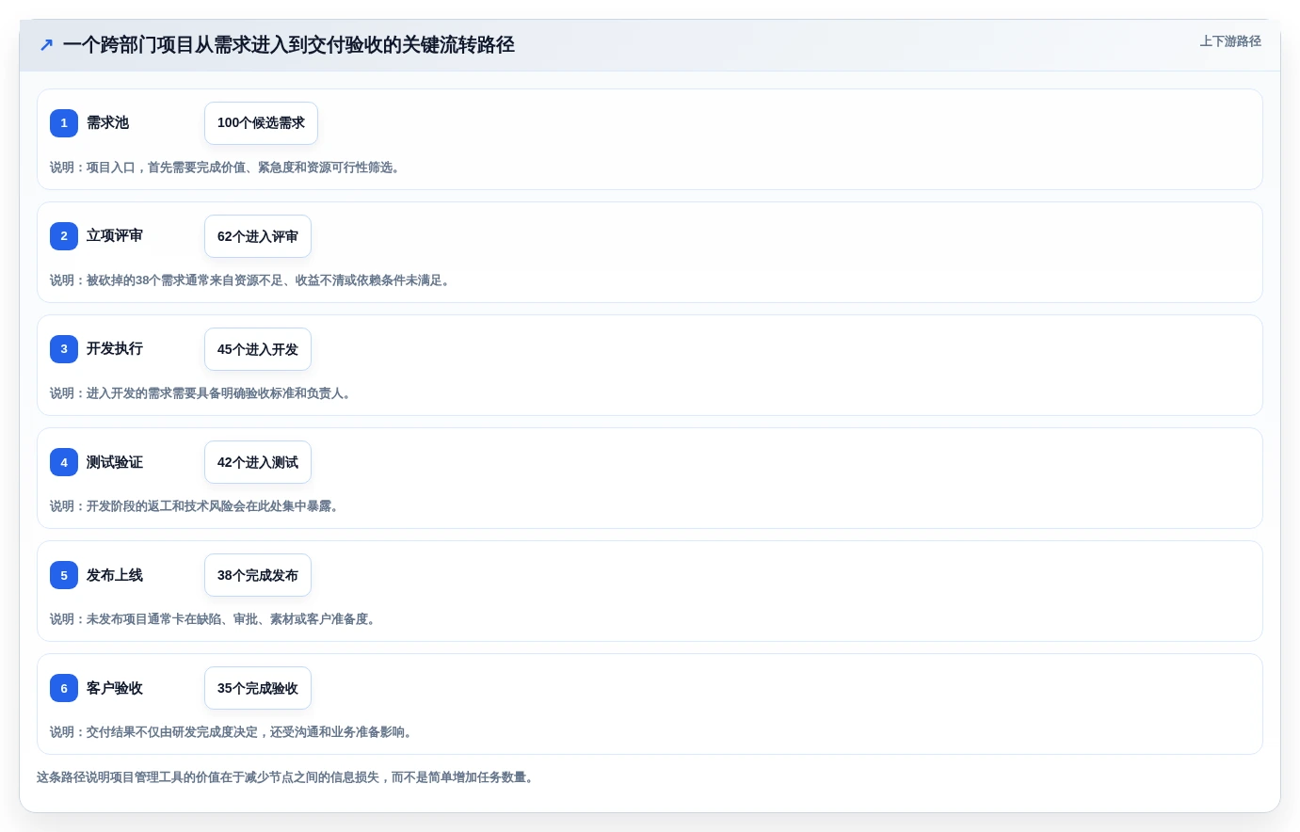
Task: Click the heading 一个跨部门项目从需求进入到交付验收的关键流转路径
Action: click(289, 44)
